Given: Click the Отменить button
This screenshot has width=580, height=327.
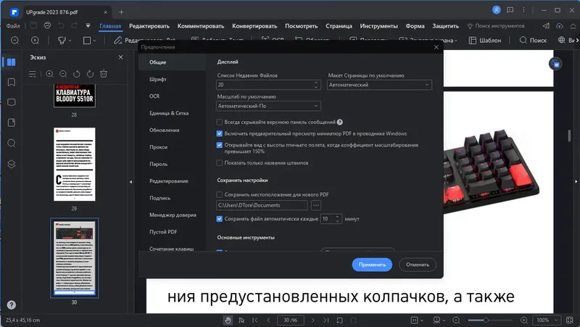Looking at the screenshot, I should (418, 265).
